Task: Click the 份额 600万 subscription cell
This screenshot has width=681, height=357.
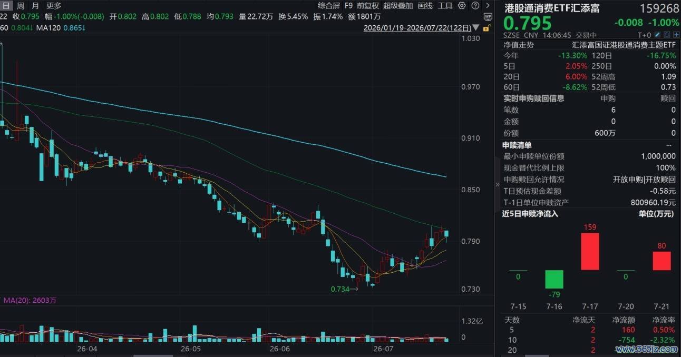Action: pos(605,134)
